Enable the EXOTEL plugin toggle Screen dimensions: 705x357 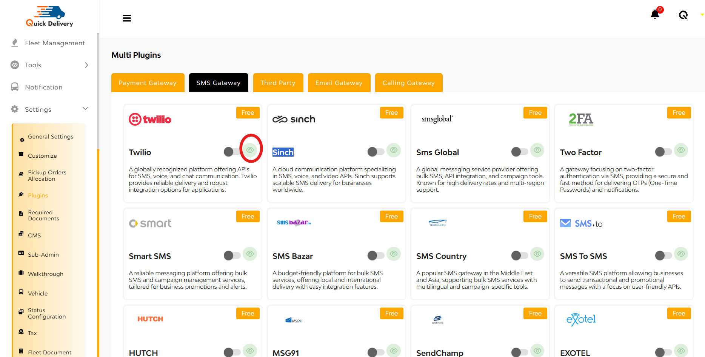pyautogui.click(x=663, y=352)
